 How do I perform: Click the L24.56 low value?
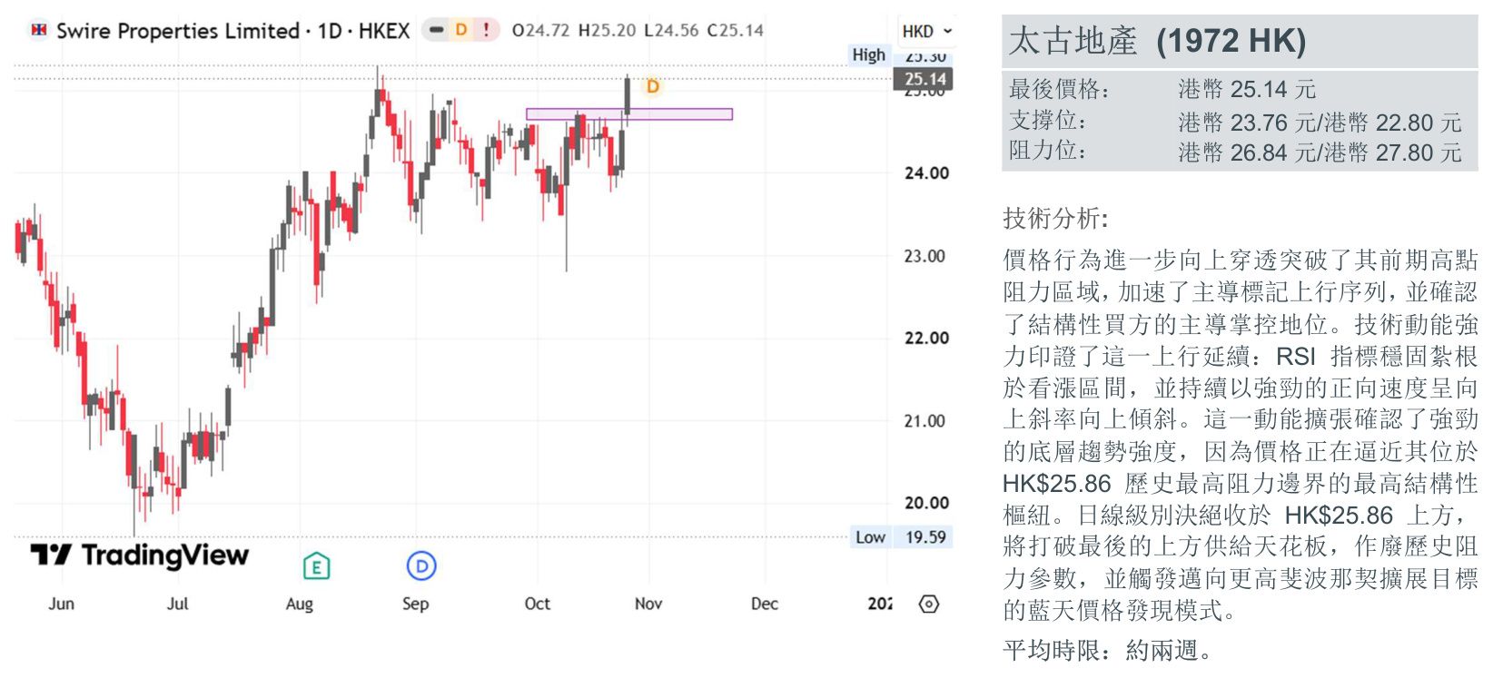tap(671, 31)
